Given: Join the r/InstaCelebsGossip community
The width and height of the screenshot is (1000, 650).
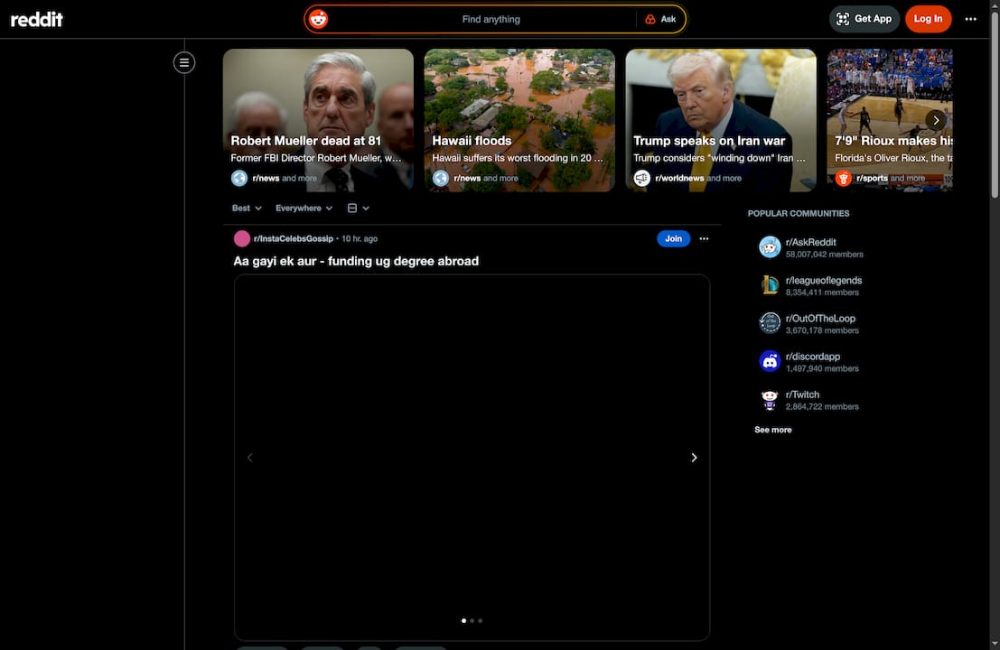Looking at the screenshot, I should click(x=673, y=238).
